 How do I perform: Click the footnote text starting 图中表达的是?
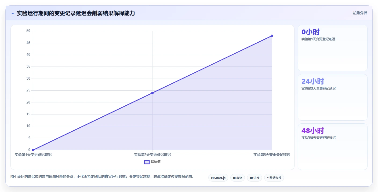pos(102,177)
